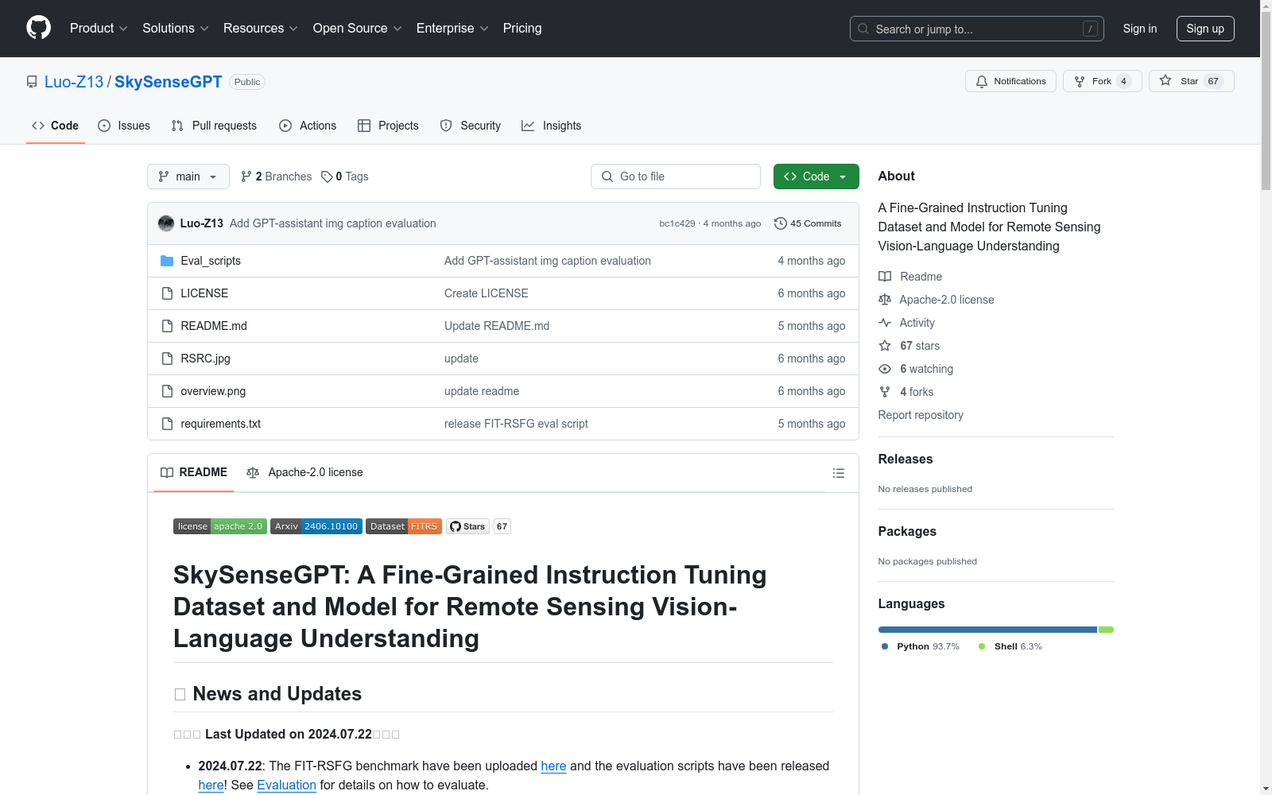Click the RSRC.jpg file icon
The width and height of the screenshot is (1272, 795).
[x=167, y=359]
